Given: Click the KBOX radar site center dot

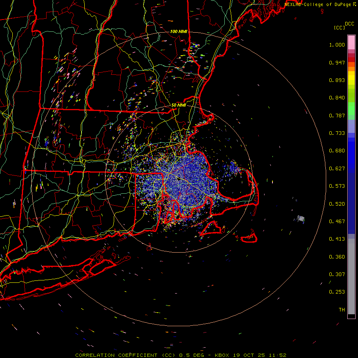Looking at the screenshot, I should tap(179, 179).
